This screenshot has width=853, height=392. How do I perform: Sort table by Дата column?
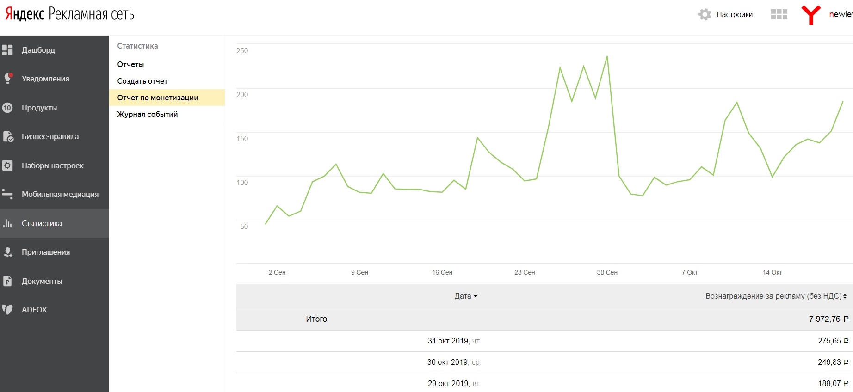pos(466,296)
